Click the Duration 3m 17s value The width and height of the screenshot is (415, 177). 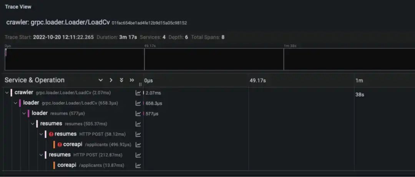coord(128,37)
